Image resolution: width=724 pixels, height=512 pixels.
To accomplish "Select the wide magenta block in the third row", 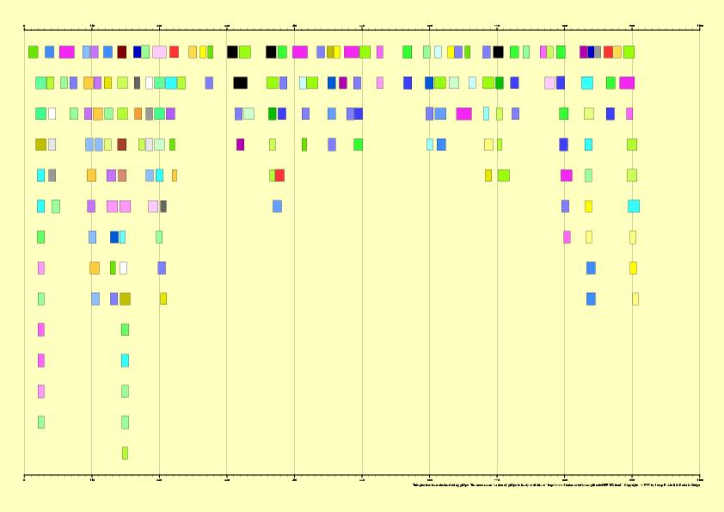I will [463, 114].
